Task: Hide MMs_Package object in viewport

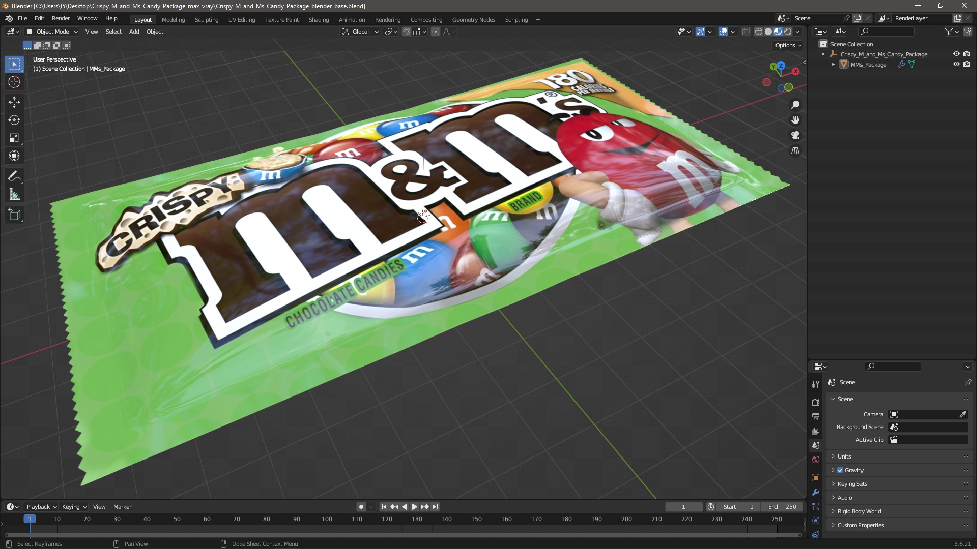Action: tap(956, 64)
